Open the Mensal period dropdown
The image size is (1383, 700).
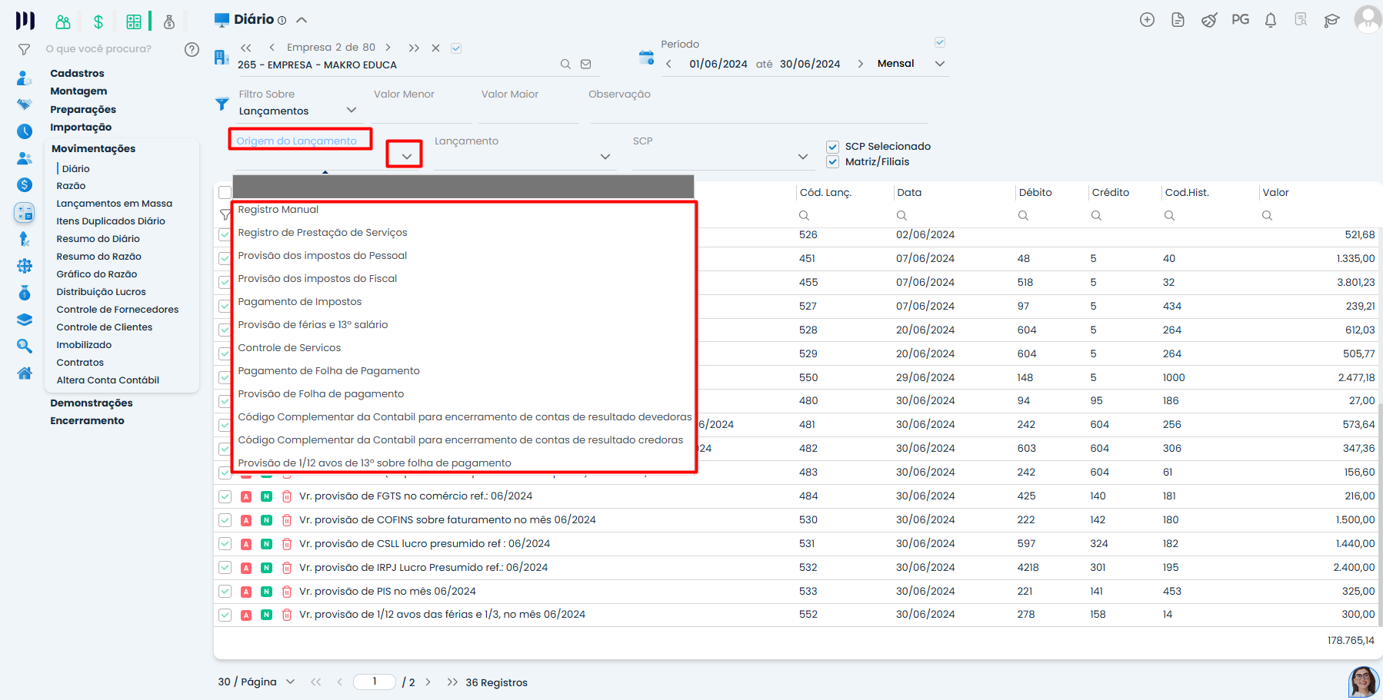(939, 64)
